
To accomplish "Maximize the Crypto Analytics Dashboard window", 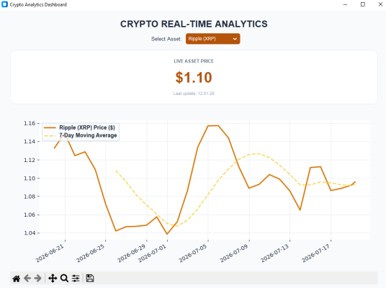I will coord(363,4).
